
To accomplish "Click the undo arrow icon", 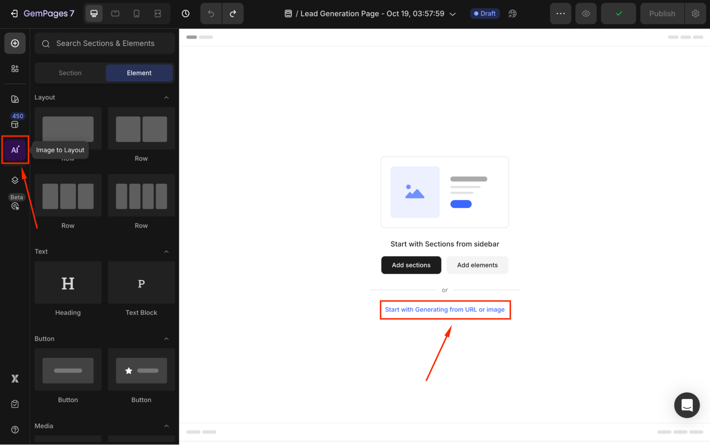I will pyautogui.click(x=211, y=13).
